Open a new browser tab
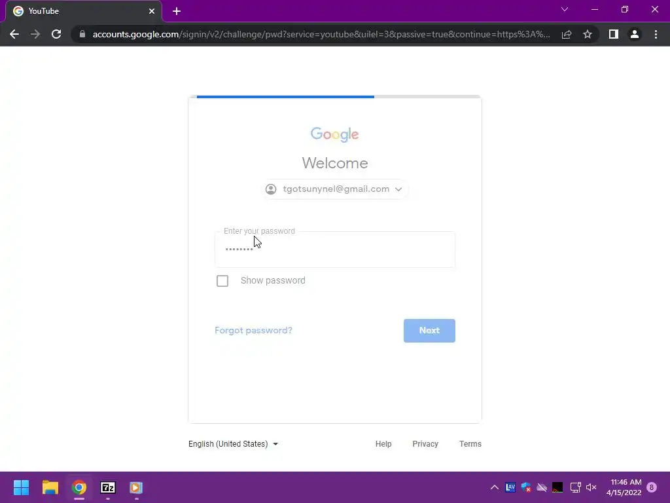670x503 pixels. pyautogui.click(x=177, y=11)
